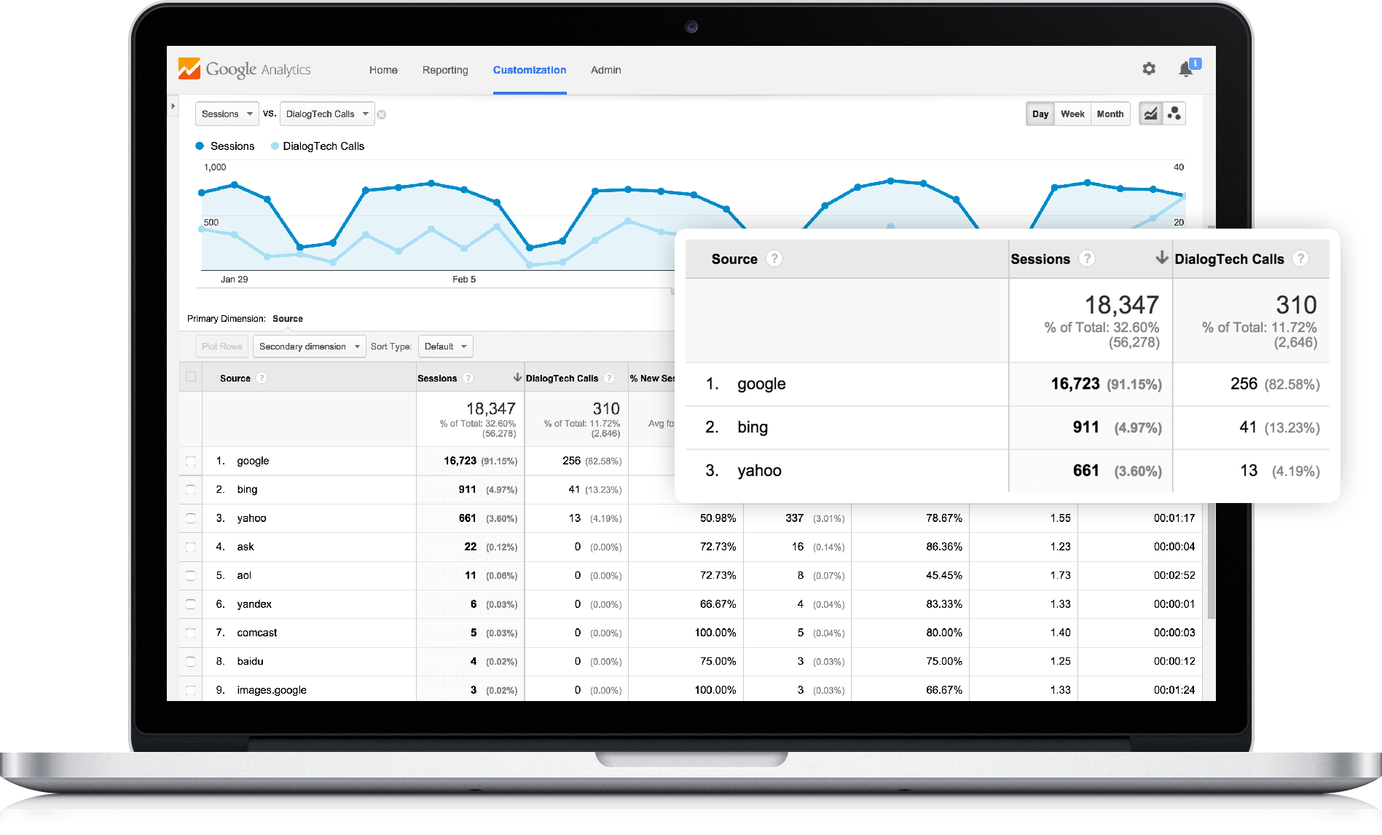
Task: Switch to line chart view icon
Action: point(1151,114)
